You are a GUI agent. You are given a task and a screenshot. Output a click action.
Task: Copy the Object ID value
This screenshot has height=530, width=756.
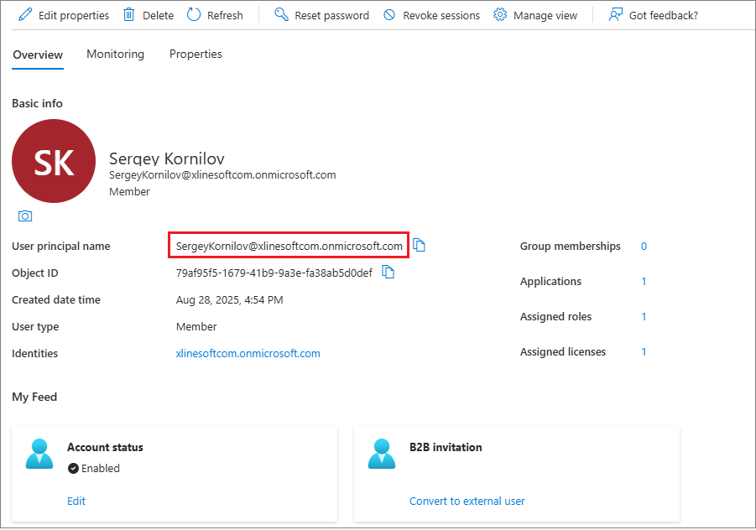pyautogui.click(x=388, y=272)
